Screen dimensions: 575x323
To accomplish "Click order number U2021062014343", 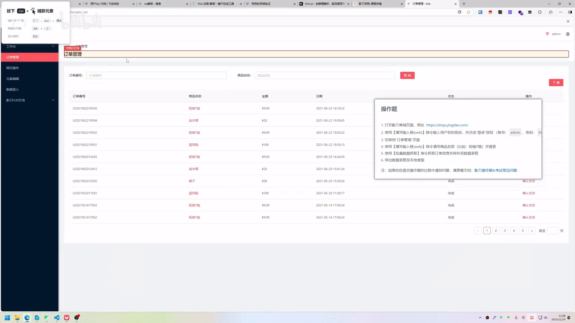I will 85,157.
